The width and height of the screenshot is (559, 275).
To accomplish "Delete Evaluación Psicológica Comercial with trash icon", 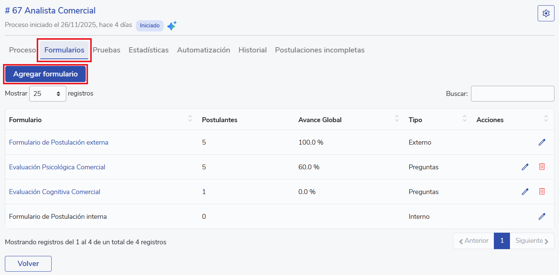I will coord(542,167).
